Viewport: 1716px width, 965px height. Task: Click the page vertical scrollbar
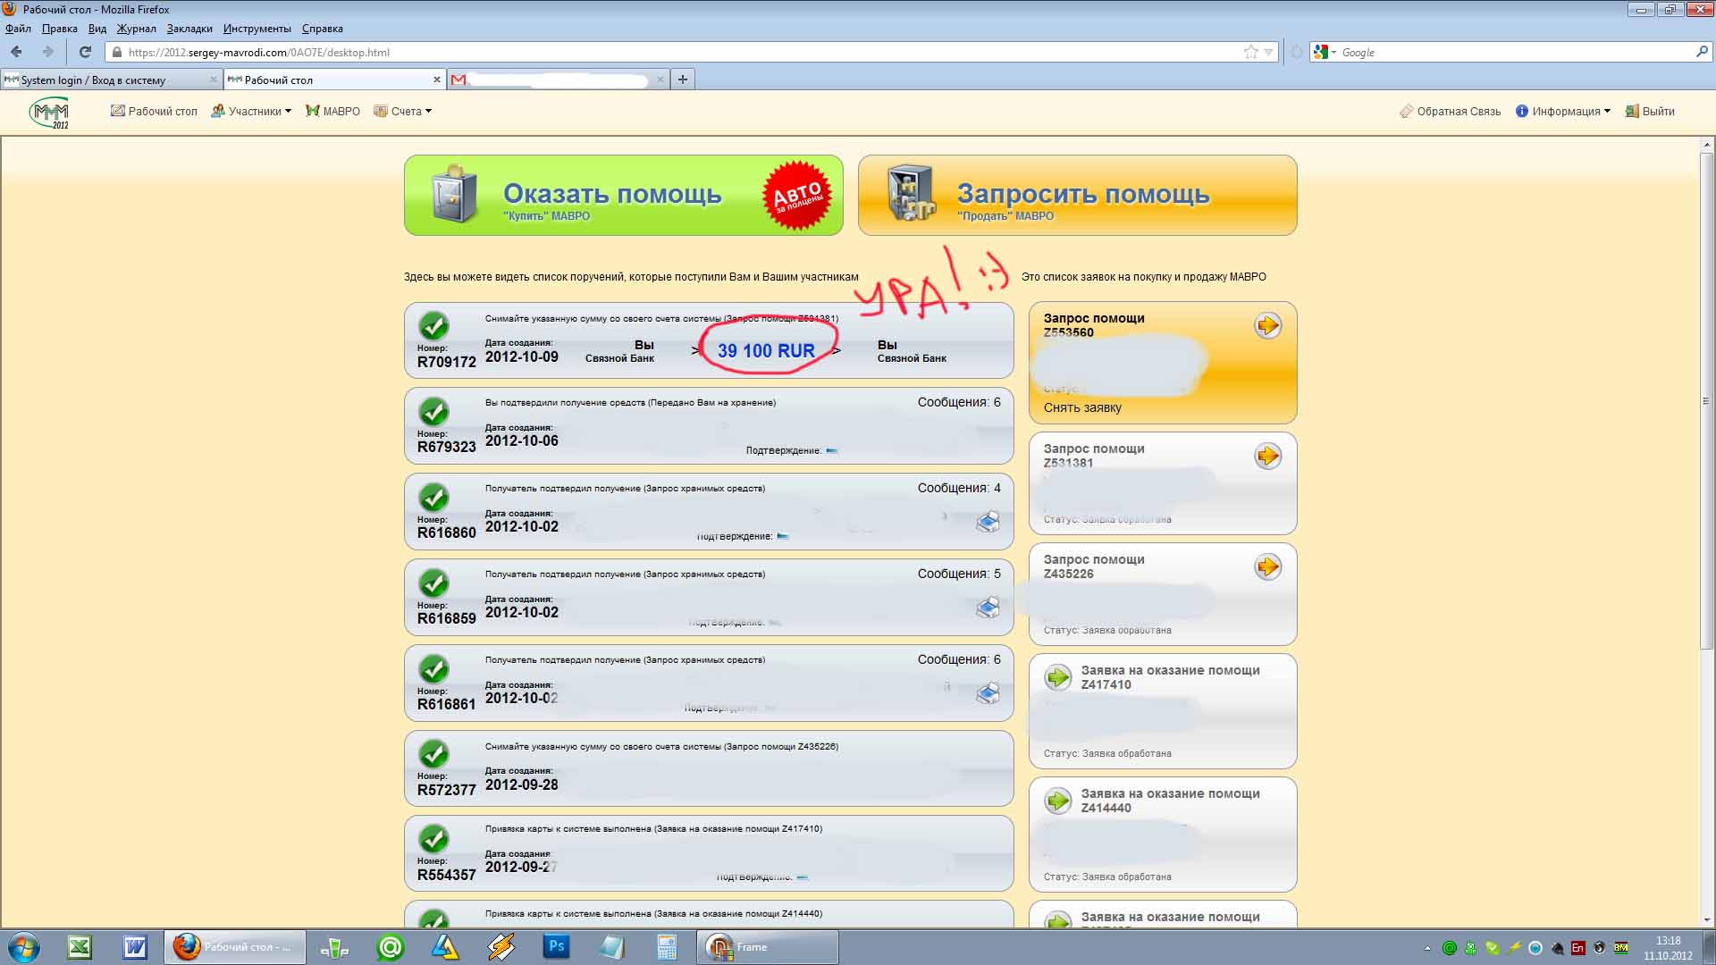1707,400
